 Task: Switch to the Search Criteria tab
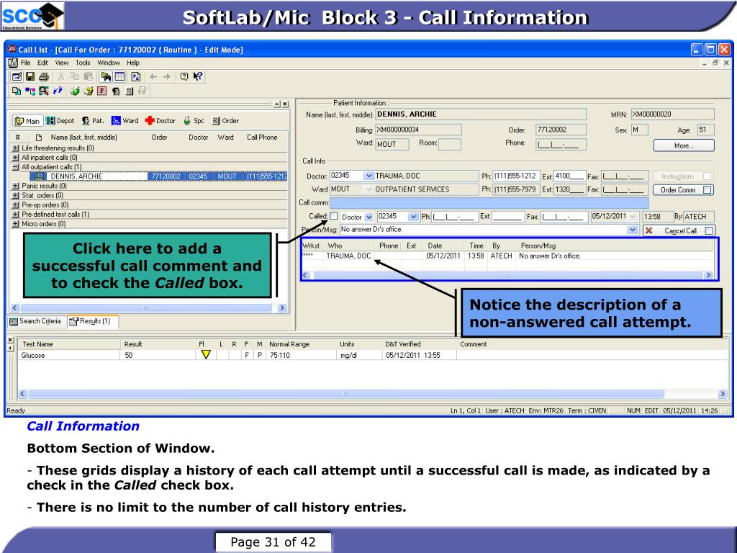click(x=37, y=321)
